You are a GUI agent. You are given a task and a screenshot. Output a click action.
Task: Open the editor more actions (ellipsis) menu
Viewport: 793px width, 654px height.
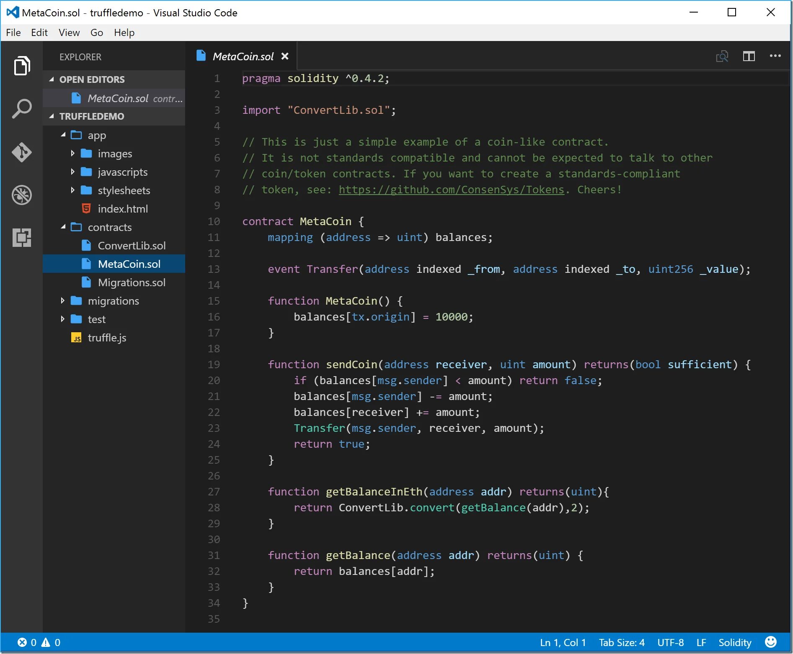pyautogui.click(x=775, y=56)
